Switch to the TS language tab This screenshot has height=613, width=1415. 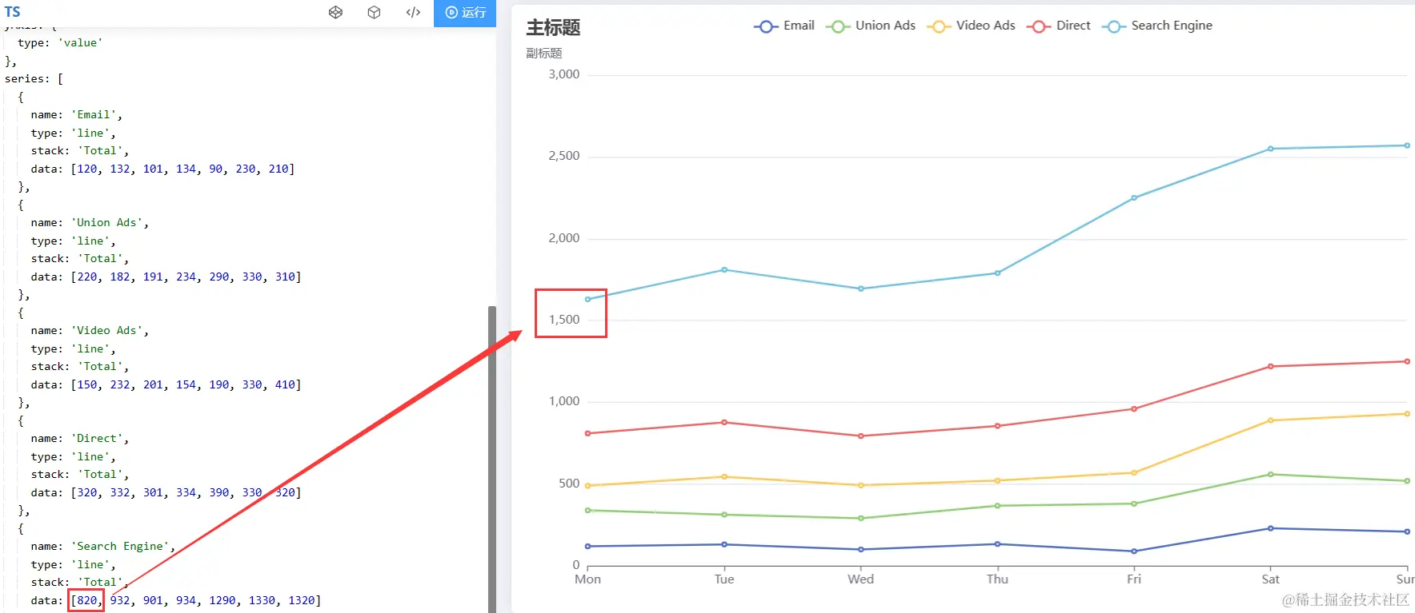(13, 12)
